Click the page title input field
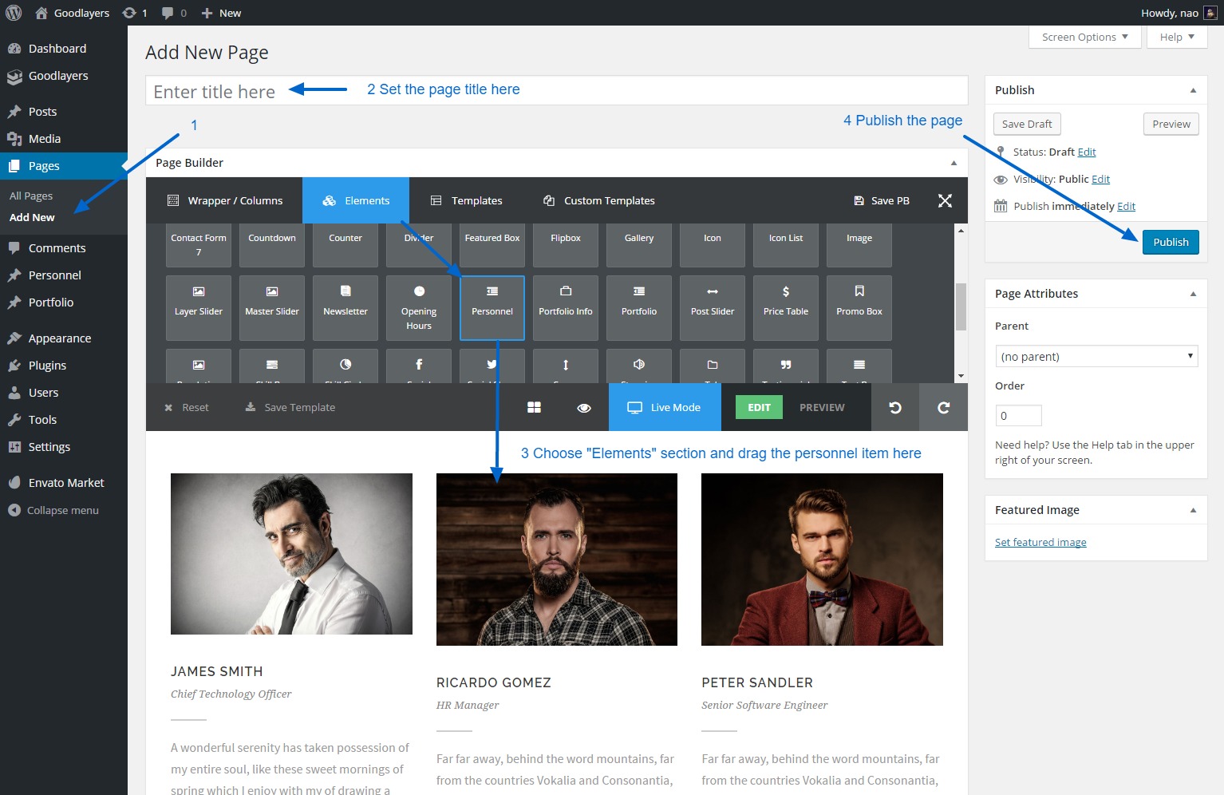The height and width of the screenshot is (795, 1224). (x=556, y=91)
